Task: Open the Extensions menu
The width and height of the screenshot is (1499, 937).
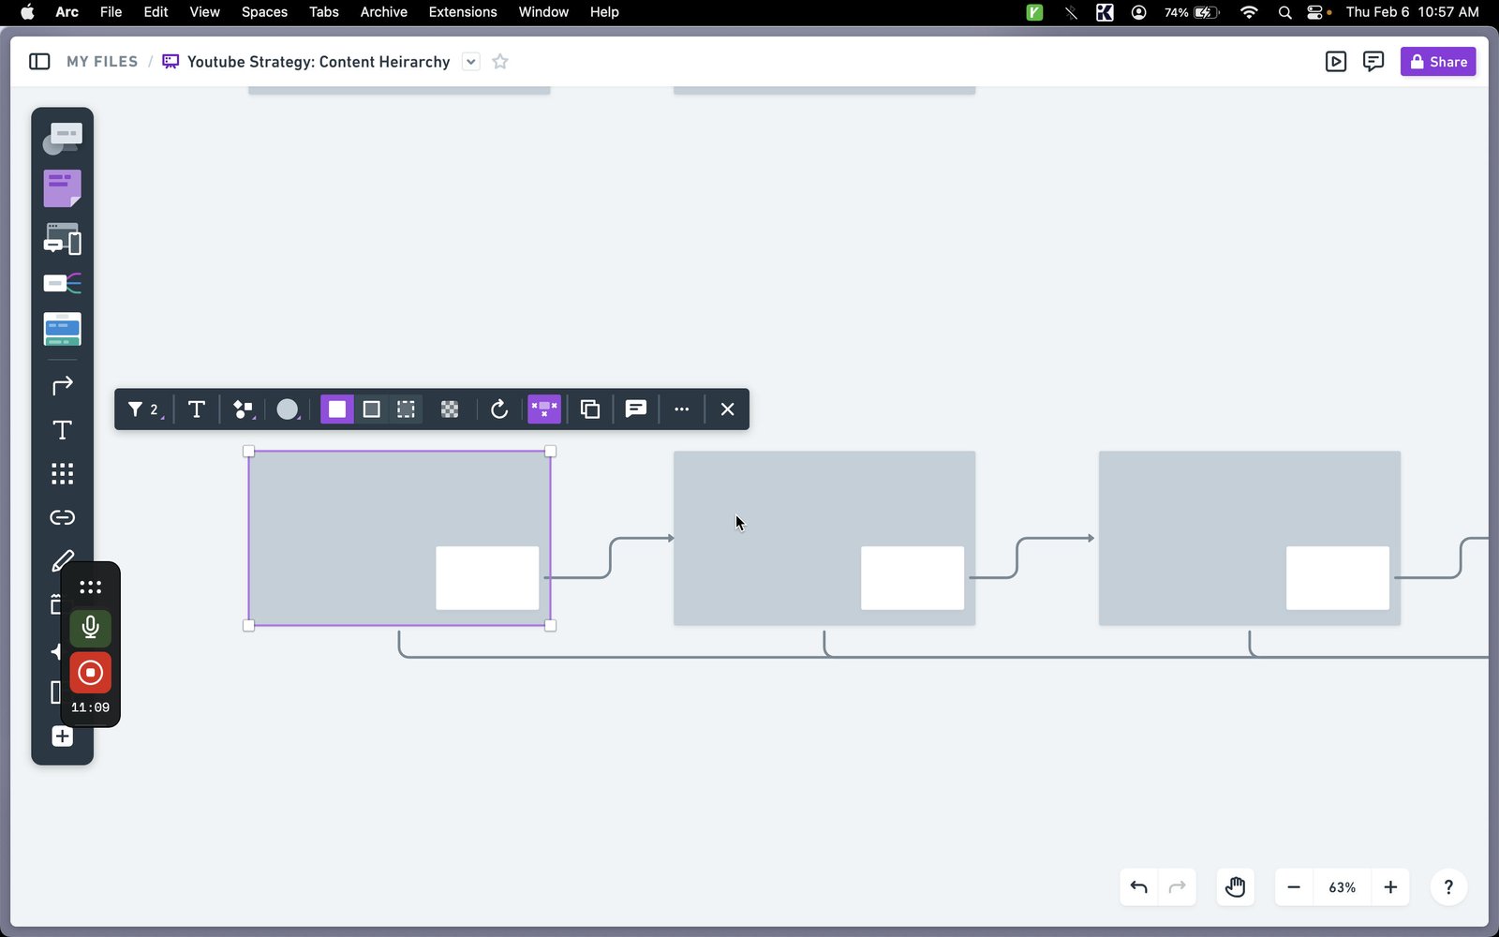Action: pyautogui.click(x=463, y=12)
